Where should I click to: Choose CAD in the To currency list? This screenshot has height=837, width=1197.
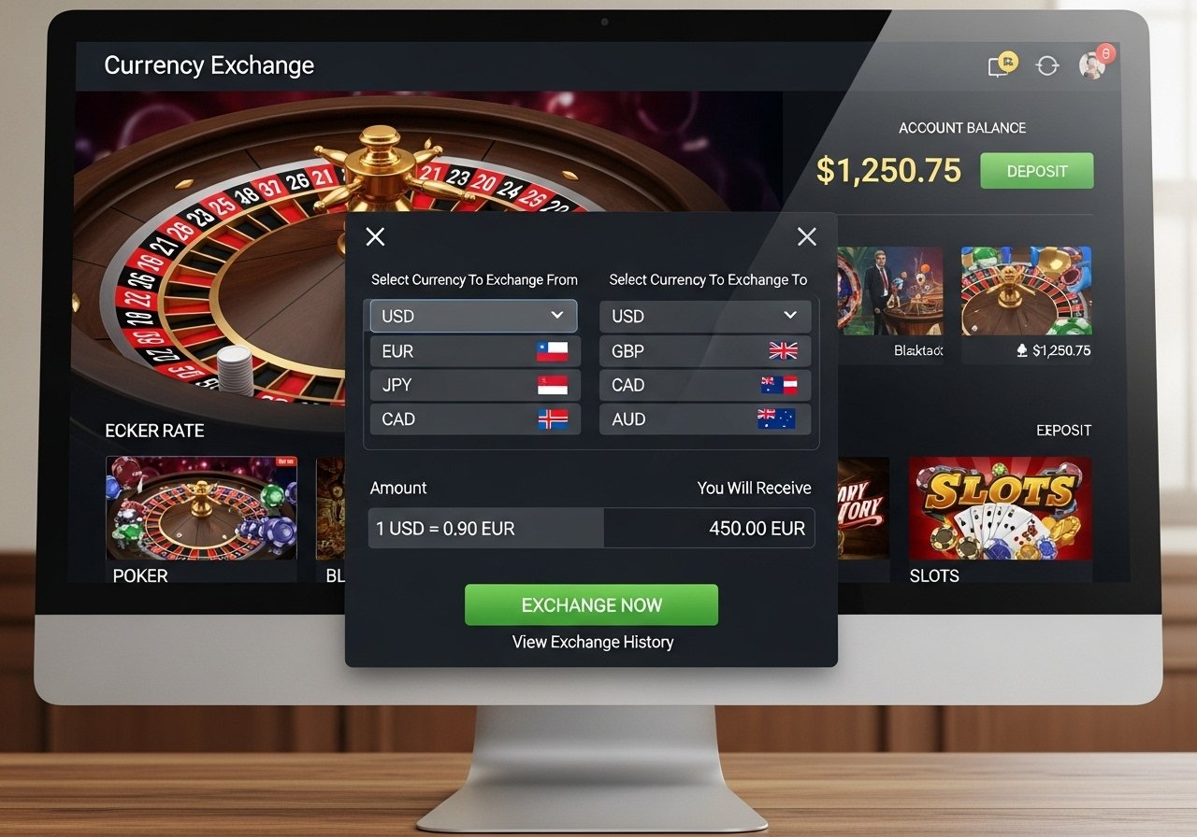pos(705,385)
